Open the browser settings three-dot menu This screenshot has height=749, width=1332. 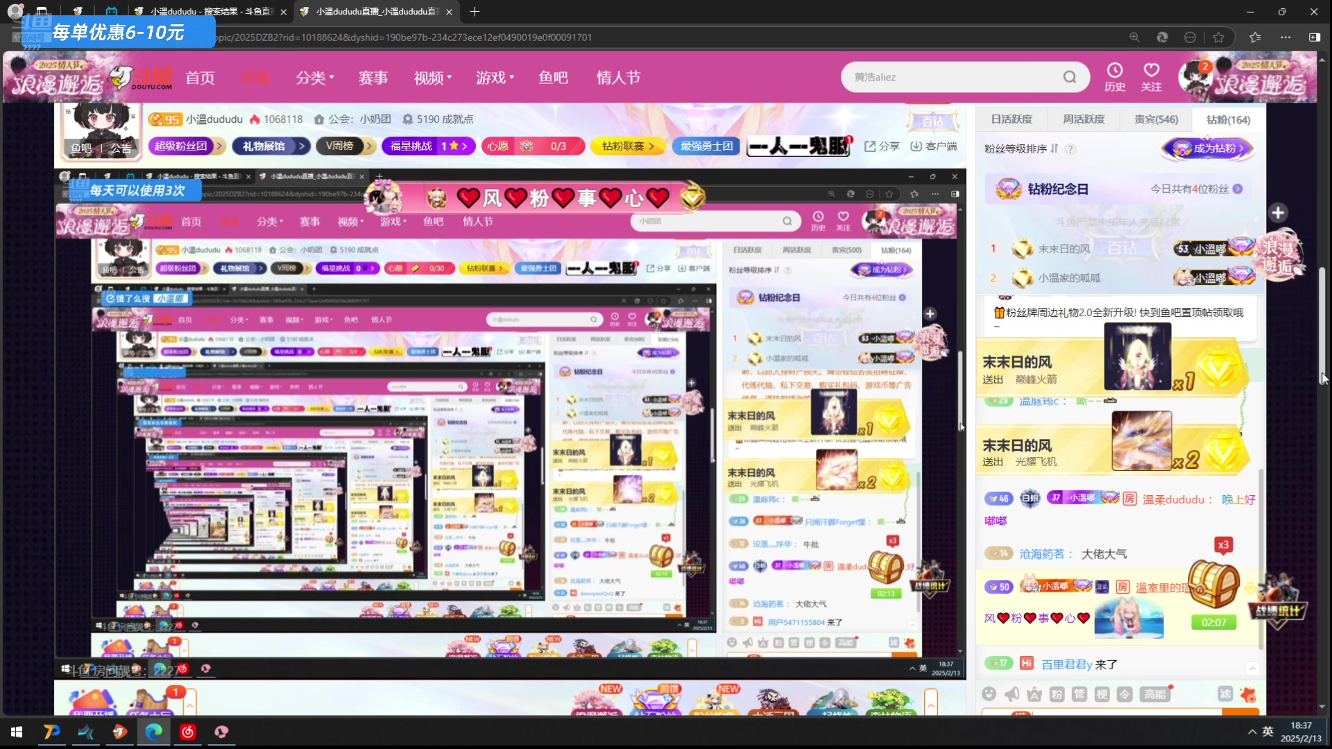click(x=1286, y=37)
